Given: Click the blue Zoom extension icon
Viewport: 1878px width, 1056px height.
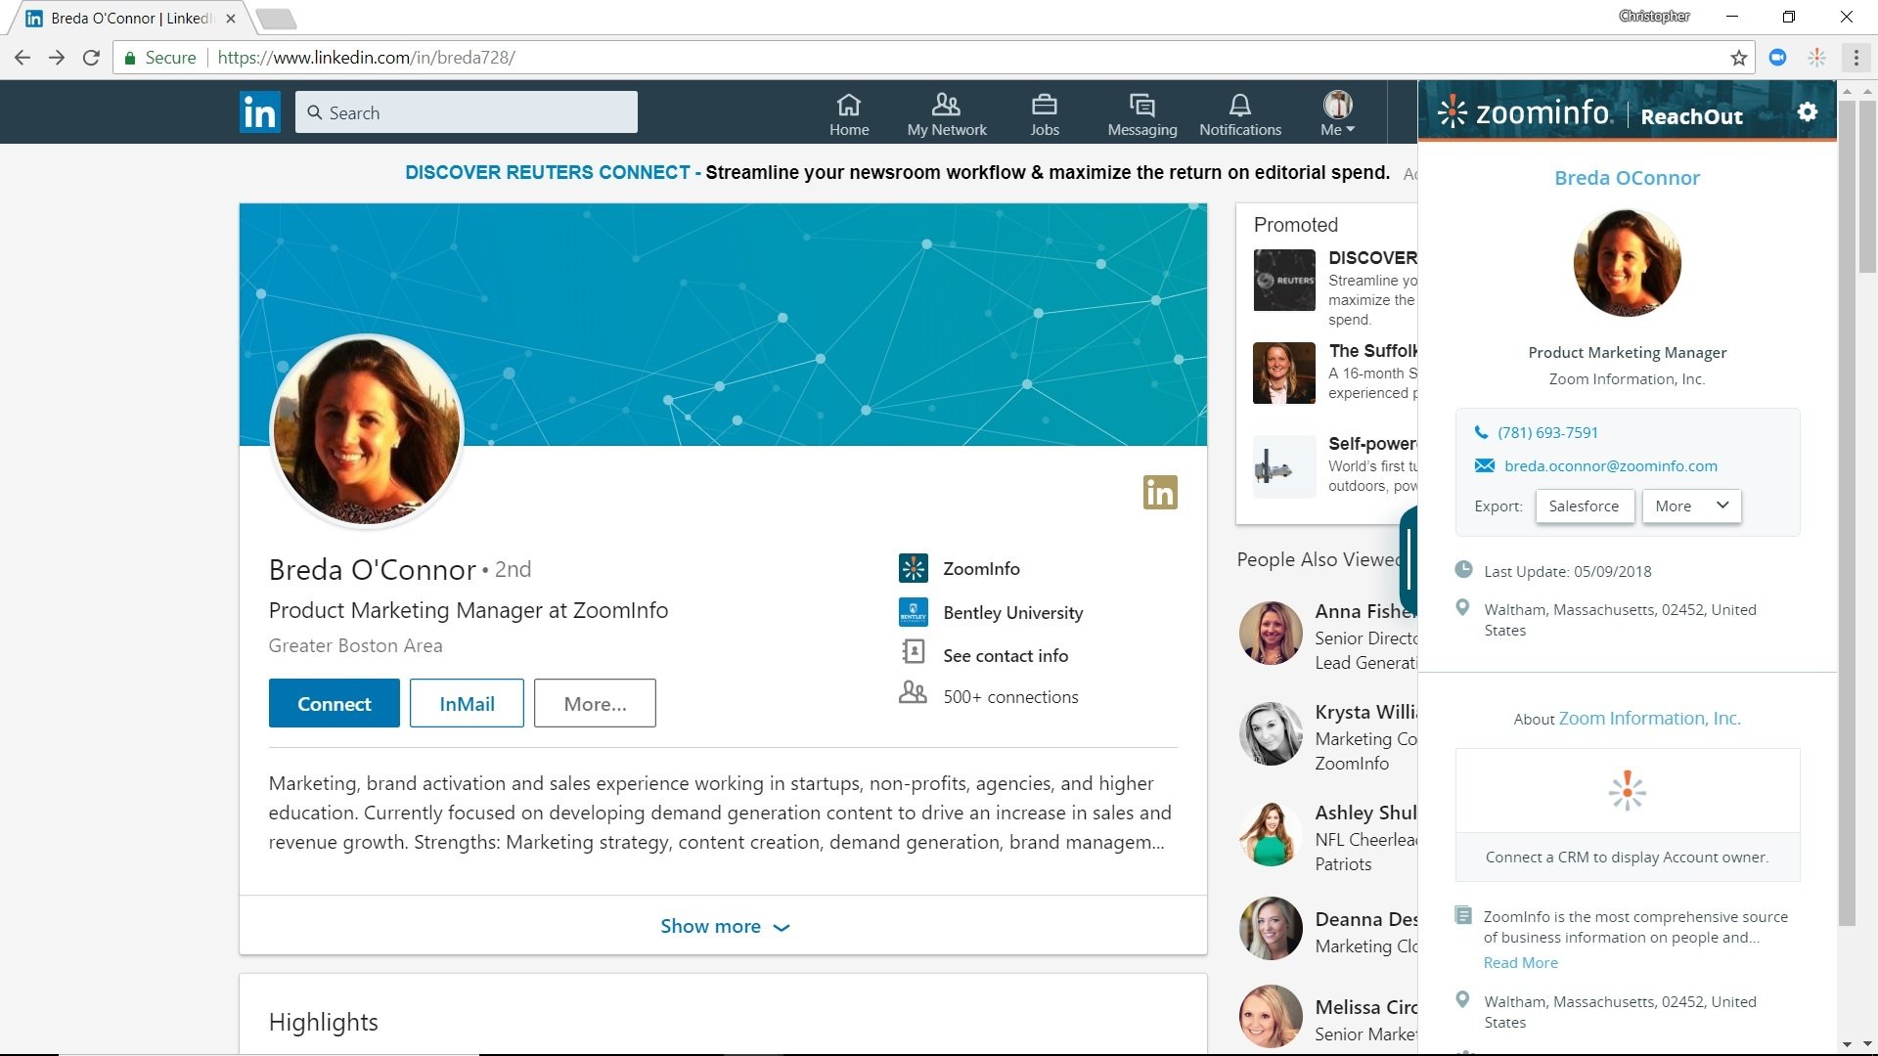Looking at the screenshot, I should pos(1777,58).
